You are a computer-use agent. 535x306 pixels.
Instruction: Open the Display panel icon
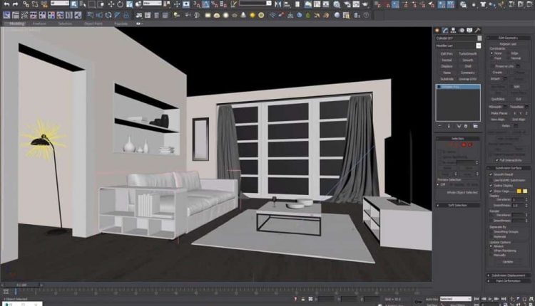tap(468, 30)
